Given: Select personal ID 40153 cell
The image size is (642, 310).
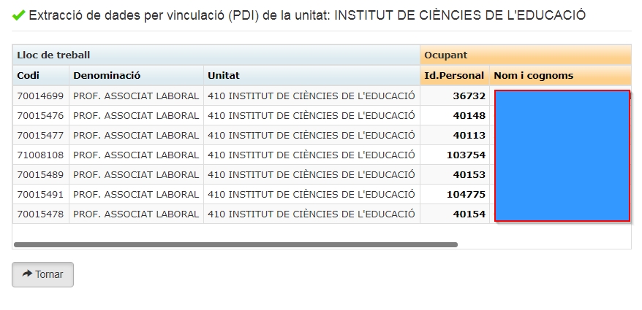Looking at the screenshot, I should coord(469,174).
